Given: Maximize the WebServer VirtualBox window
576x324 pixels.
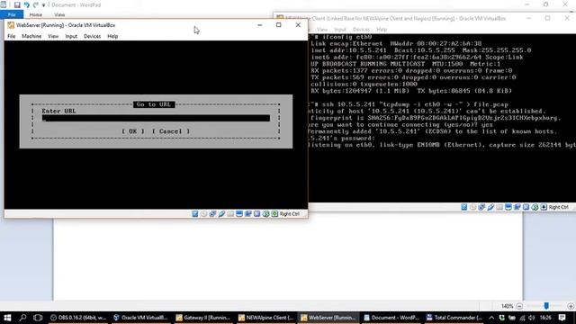Looking at the screenshot, I should click(x=279, y=25).
